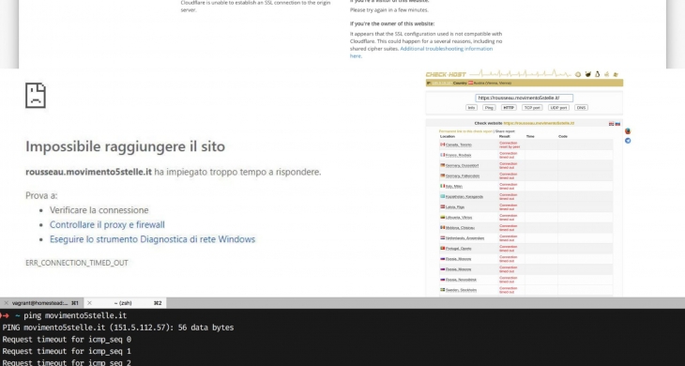This screenshot has width=685, height=366.
Task: Click the TCP port check button
Action: pyautogui.click(x=532, y=107)
